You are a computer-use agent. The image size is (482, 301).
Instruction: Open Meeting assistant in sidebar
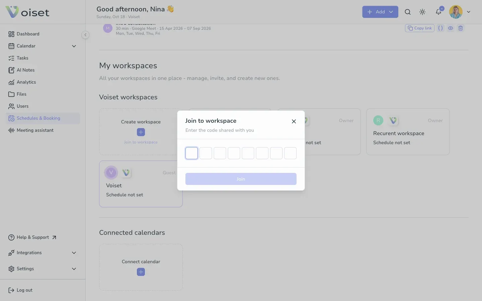(43, 130)
